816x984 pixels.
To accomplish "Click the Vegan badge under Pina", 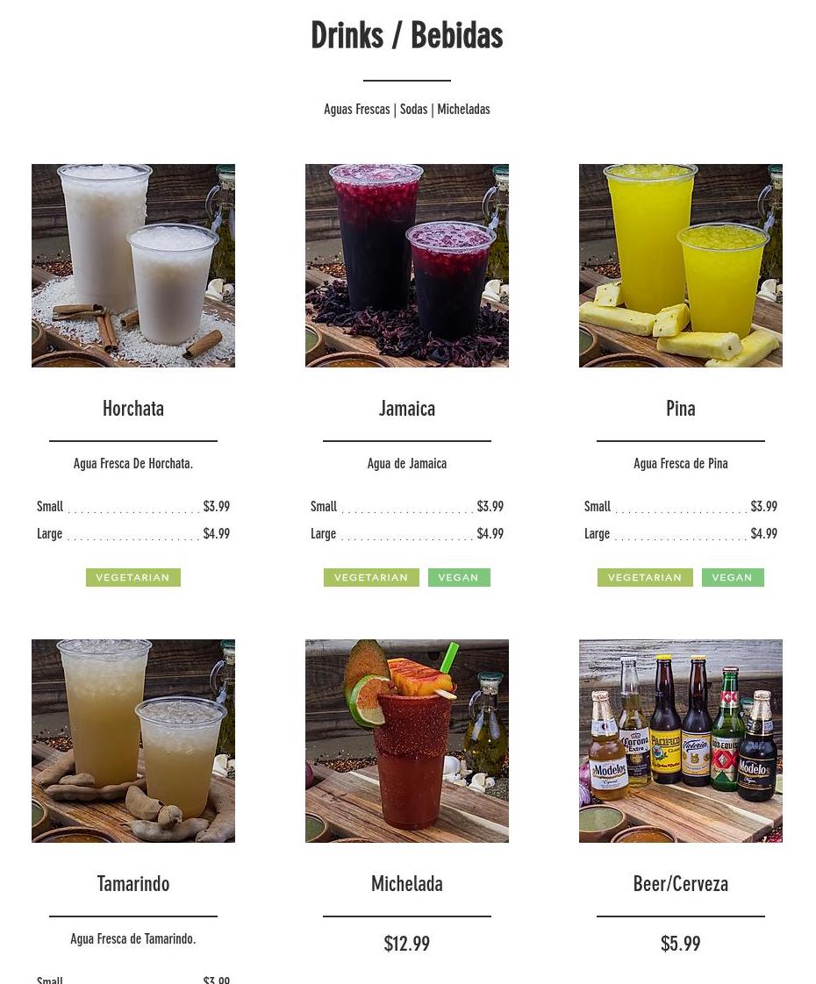I will pyautogui.click(x=733, y=577).
